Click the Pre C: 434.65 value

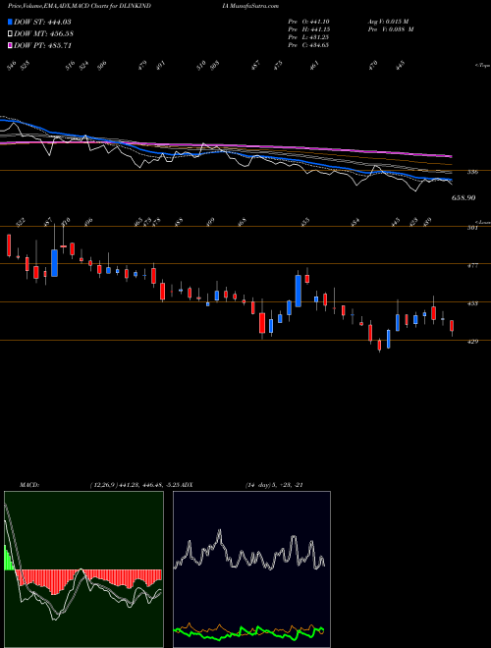[308, 45]
